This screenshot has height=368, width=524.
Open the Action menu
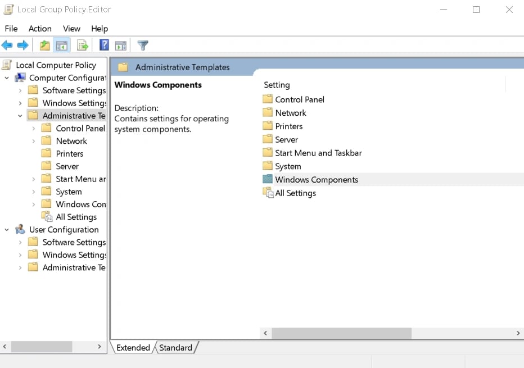40,29
